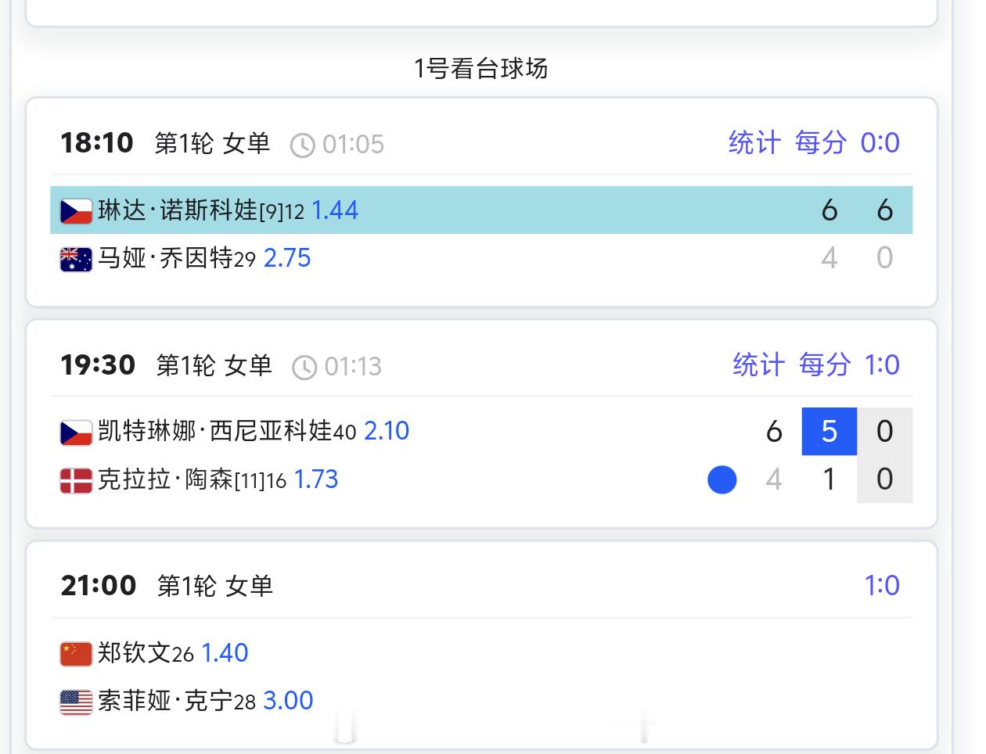Click the blue serve indicator next to 克拉拉·陶森
The height and width of the screenshot is (754, 986).
pos(722,479)
